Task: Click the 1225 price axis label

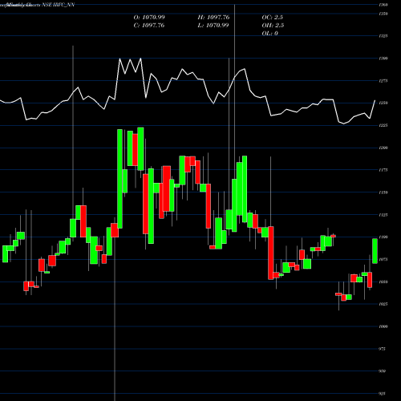Action: tap(383, 125)
